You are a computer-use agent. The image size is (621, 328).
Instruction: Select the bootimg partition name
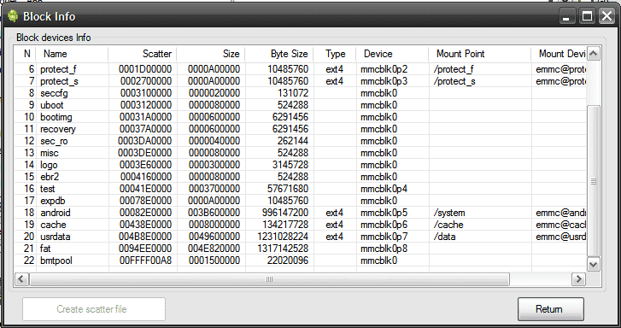coord(56,117)
